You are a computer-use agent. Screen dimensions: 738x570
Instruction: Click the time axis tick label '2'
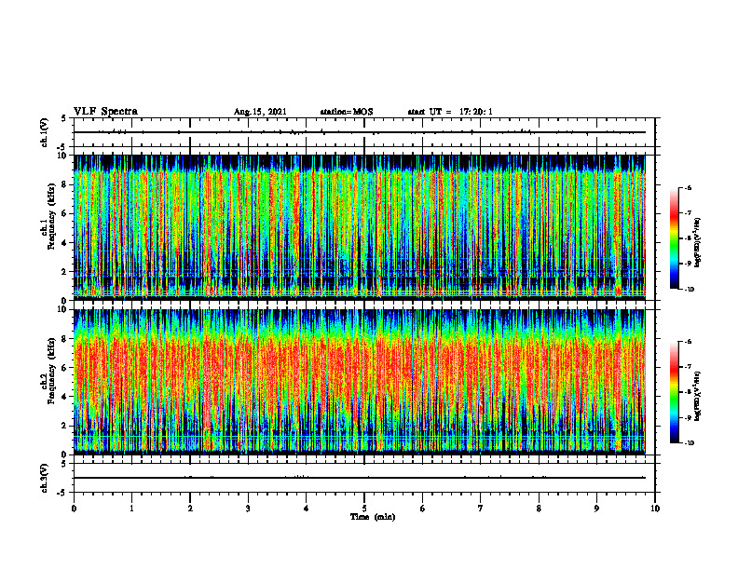(190, 509)
